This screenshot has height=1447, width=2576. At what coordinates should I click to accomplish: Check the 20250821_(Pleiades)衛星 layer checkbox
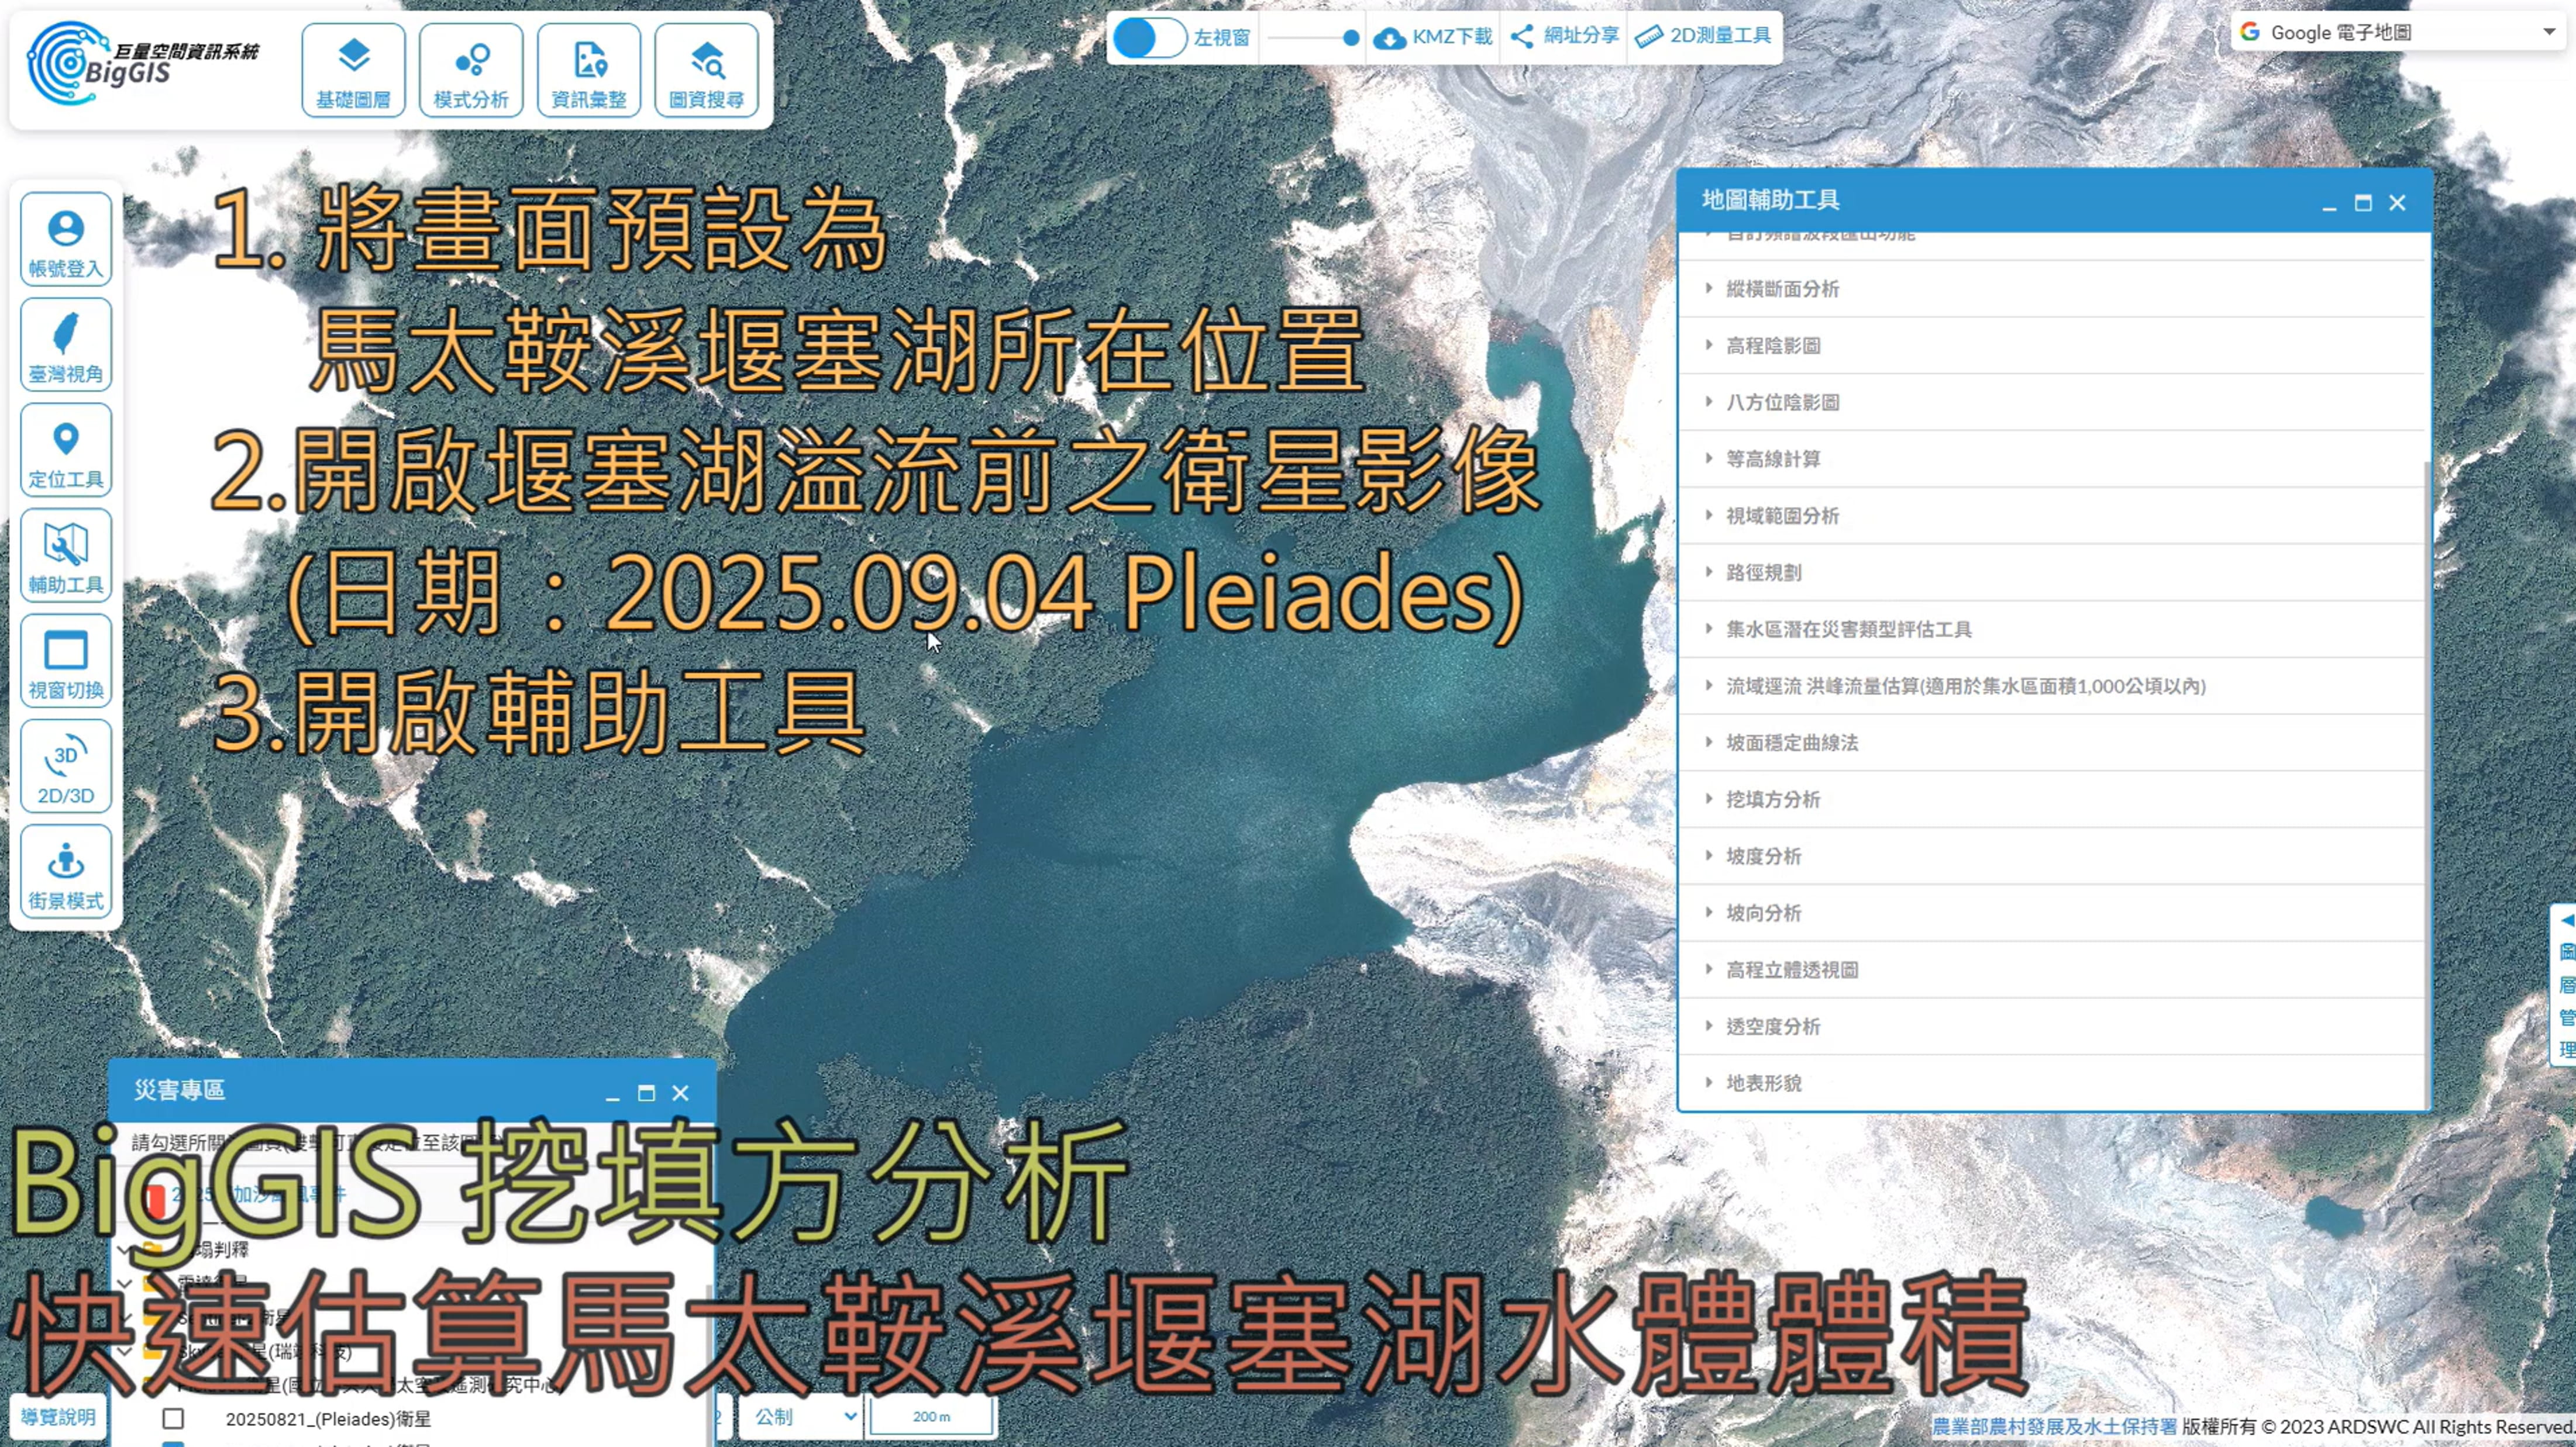pyautogui.click(x=173, y=1419)
